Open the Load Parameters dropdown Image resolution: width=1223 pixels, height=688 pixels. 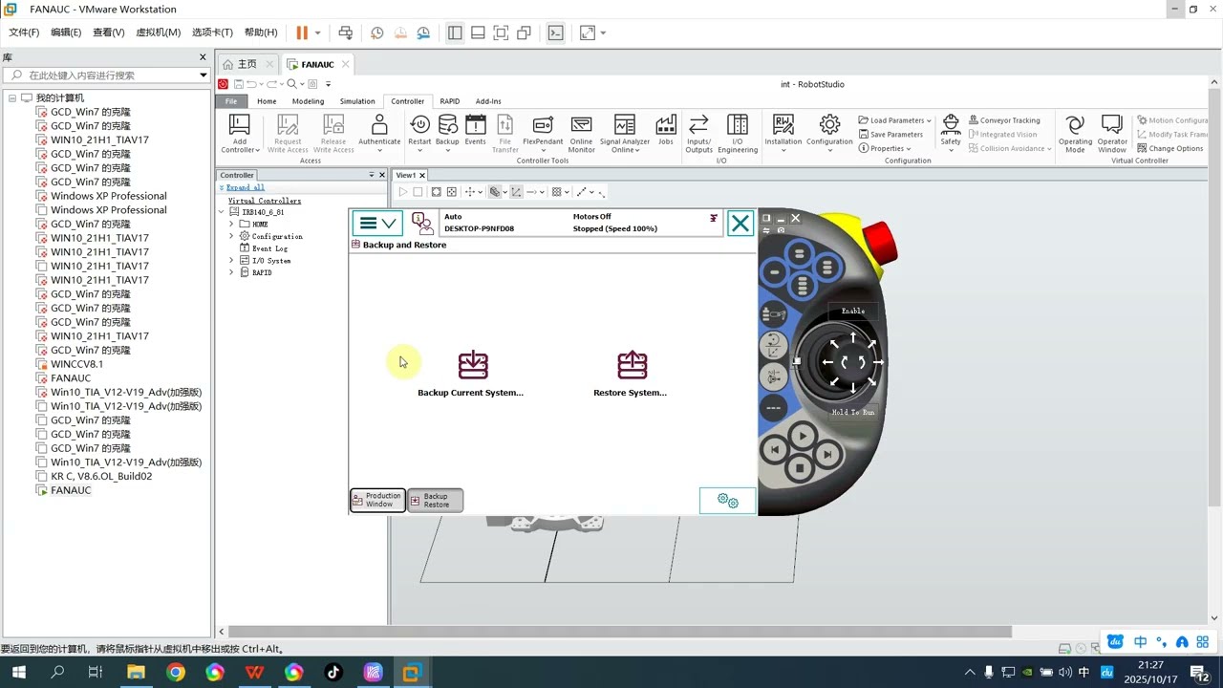coord(894,120)
